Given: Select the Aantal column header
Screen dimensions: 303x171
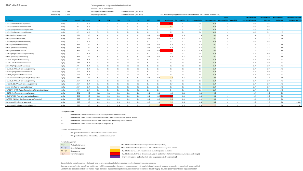Looking at the screenshot, I should click(x=77, y=20).
